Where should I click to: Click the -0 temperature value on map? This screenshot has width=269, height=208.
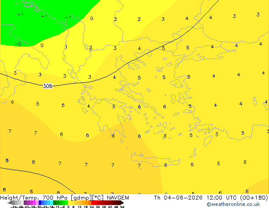pyautogui.click(x=18, y=44)
